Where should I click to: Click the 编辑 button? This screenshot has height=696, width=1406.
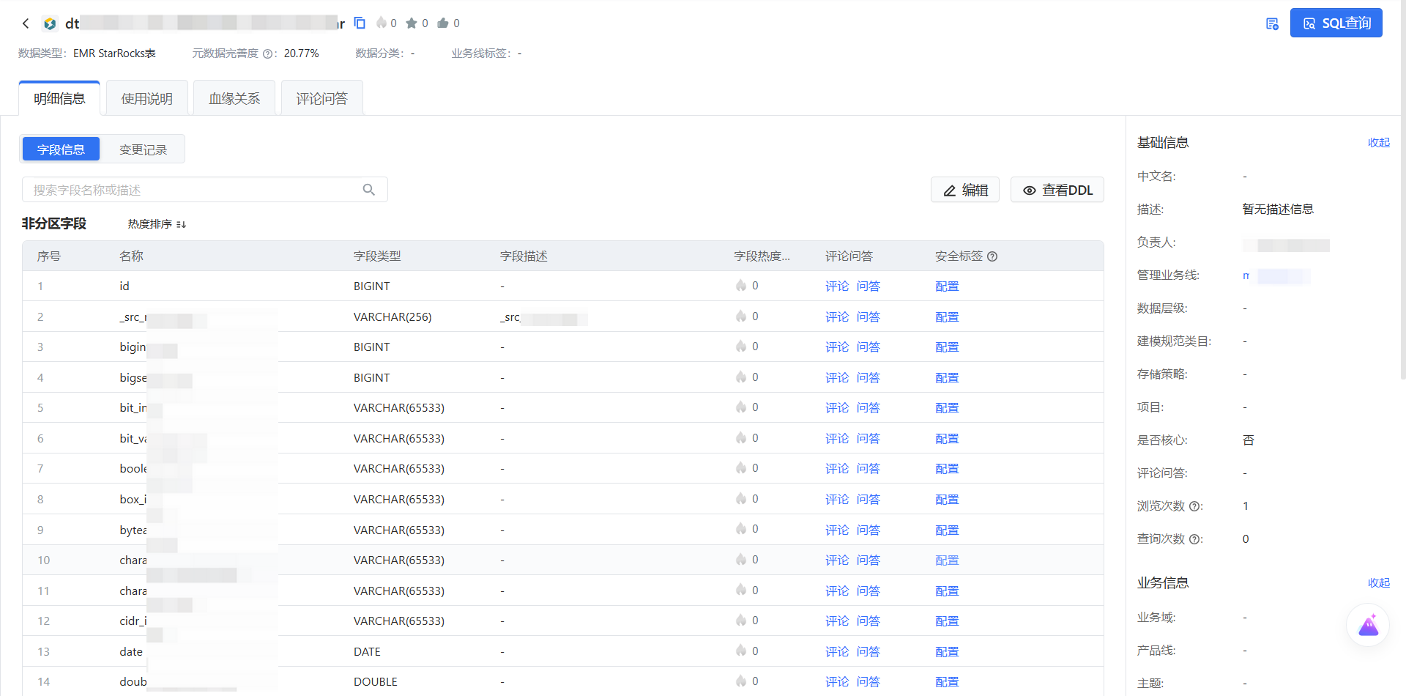tap(965, 190)
